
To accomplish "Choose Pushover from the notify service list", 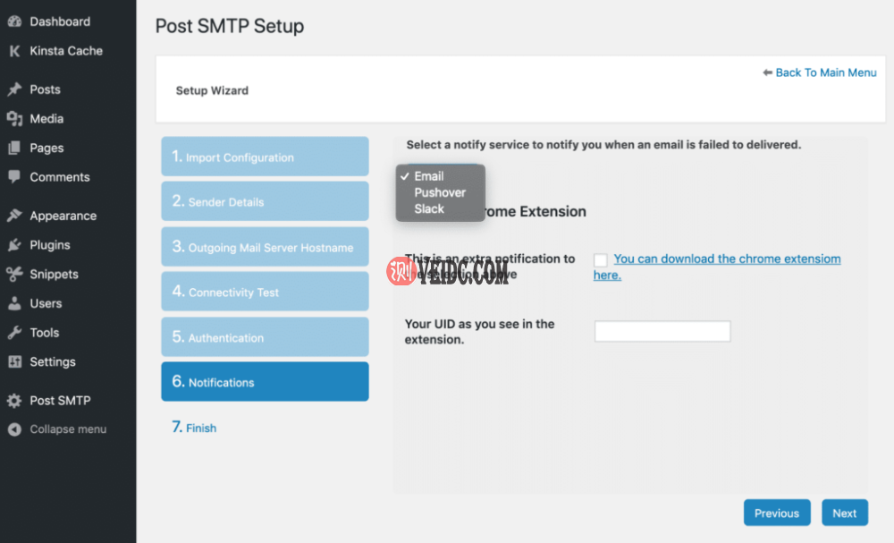I will tap(440, 193).
